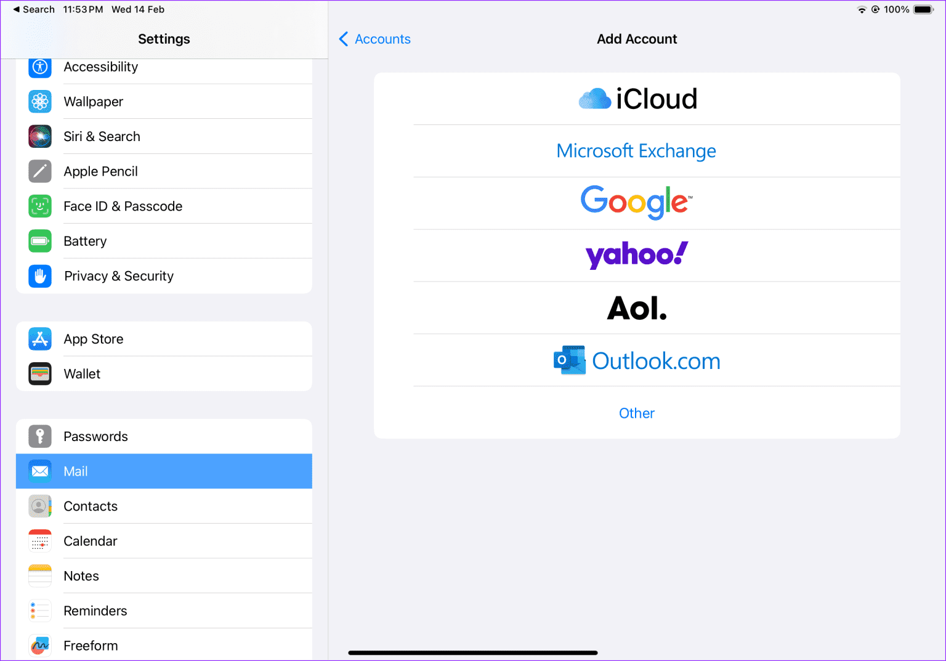Tap the Passwords key icon
This screenshot has height=661, width=946.
point(40,436)
